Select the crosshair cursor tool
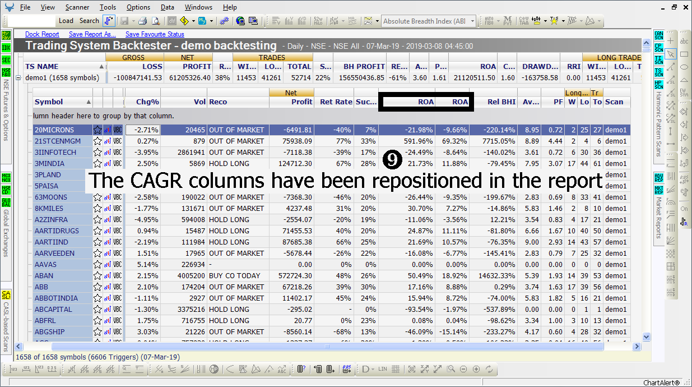The width and height of the screenshot is (692, 387). point(671,41)
